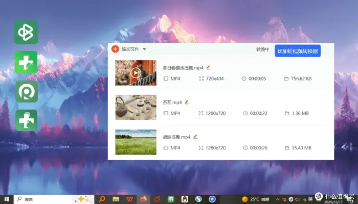Click the clock icon next to 00:00:05
The image size is (358, 204).
click(244, 79)
